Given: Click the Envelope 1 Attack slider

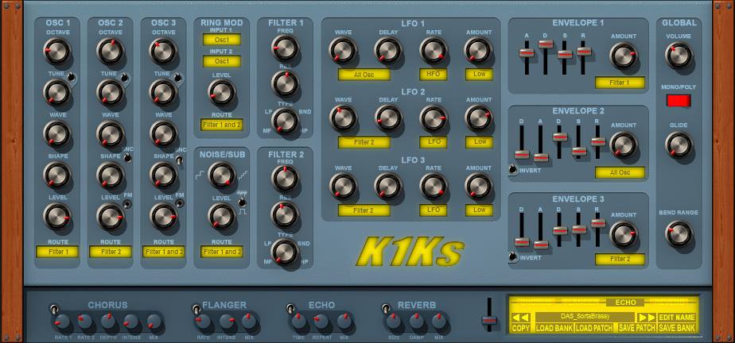Looking at the screenshot, I should (525, 53).
